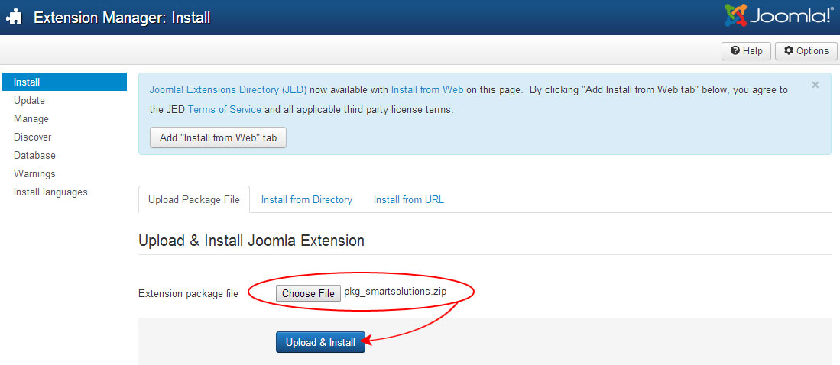Screen dimensions: 840x365
Task: Dismiss the JED notice with the X
Action: (816, 85)
